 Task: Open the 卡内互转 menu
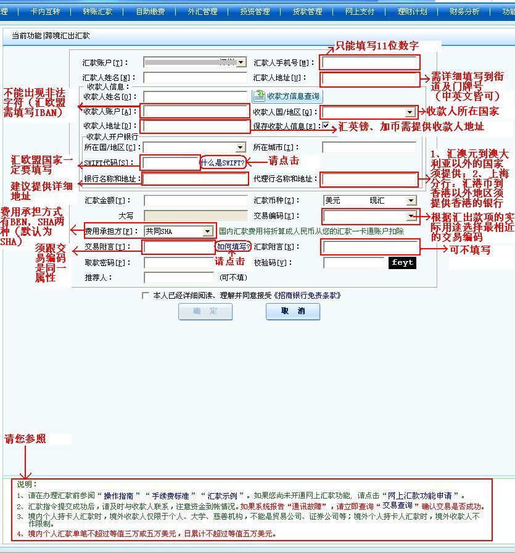(x=45, y=12)
